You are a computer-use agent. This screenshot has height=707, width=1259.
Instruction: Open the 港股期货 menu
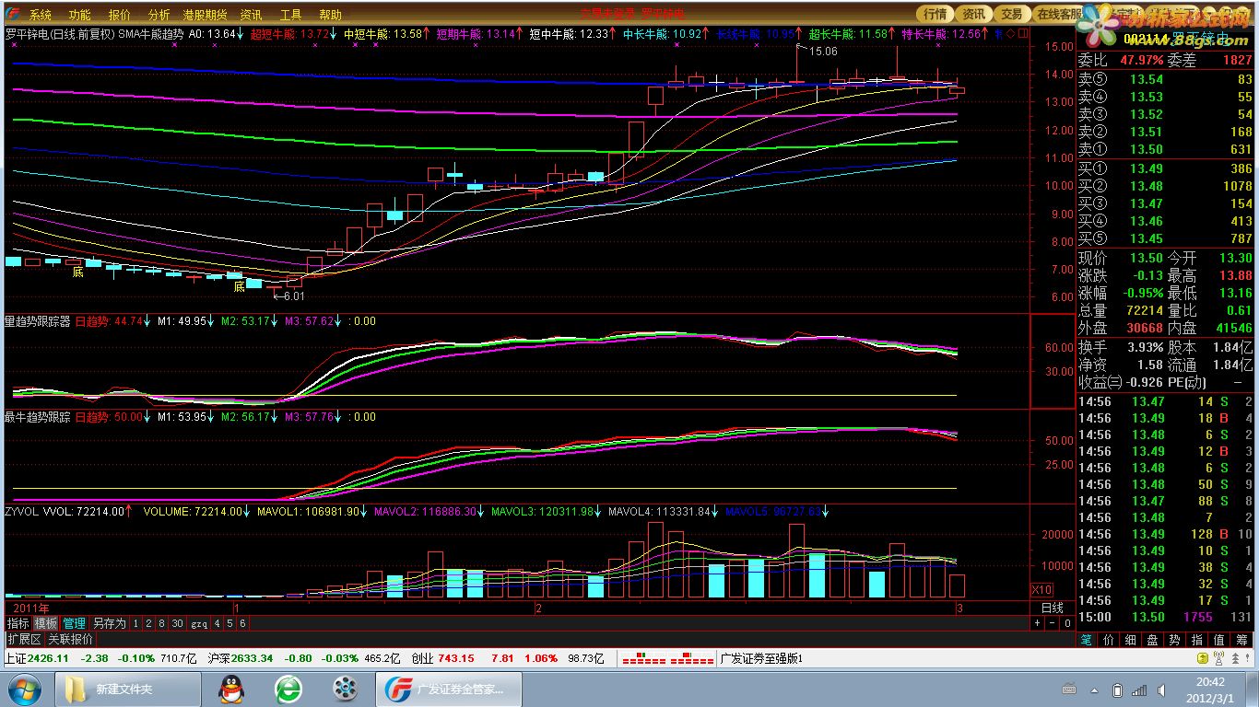point(205,15)
